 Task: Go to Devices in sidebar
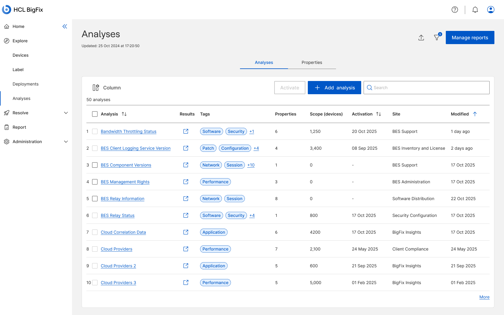click(x=21, y=55)
